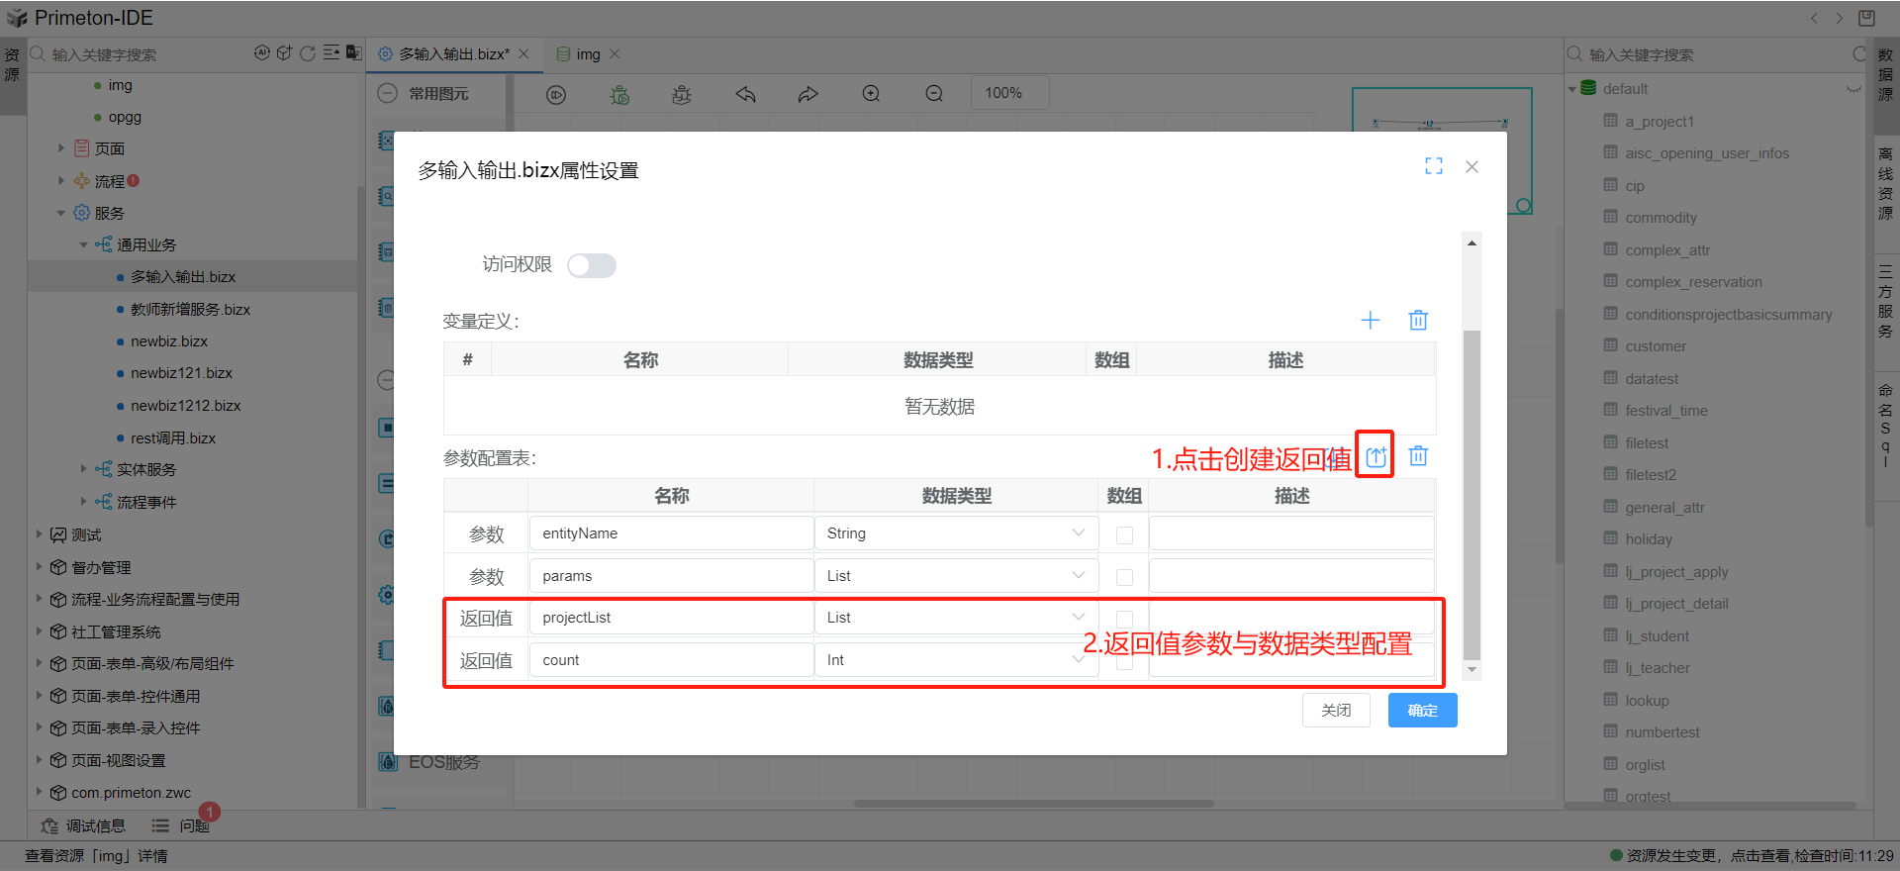
Task: Click the trash icon beside variable definition
Action: click(x=1418, y=321)
